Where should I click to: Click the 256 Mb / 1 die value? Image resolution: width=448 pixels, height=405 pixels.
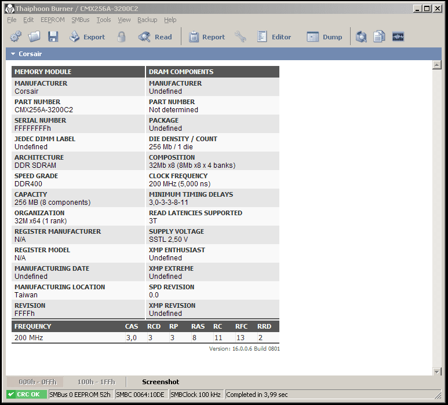[171, 147]
